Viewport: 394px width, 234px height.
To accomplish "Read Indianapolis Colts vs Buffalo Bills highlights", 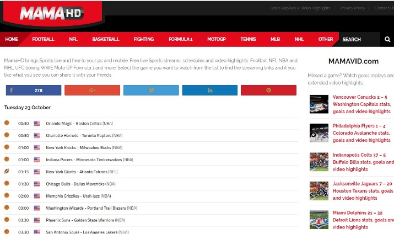I will 363,162.
